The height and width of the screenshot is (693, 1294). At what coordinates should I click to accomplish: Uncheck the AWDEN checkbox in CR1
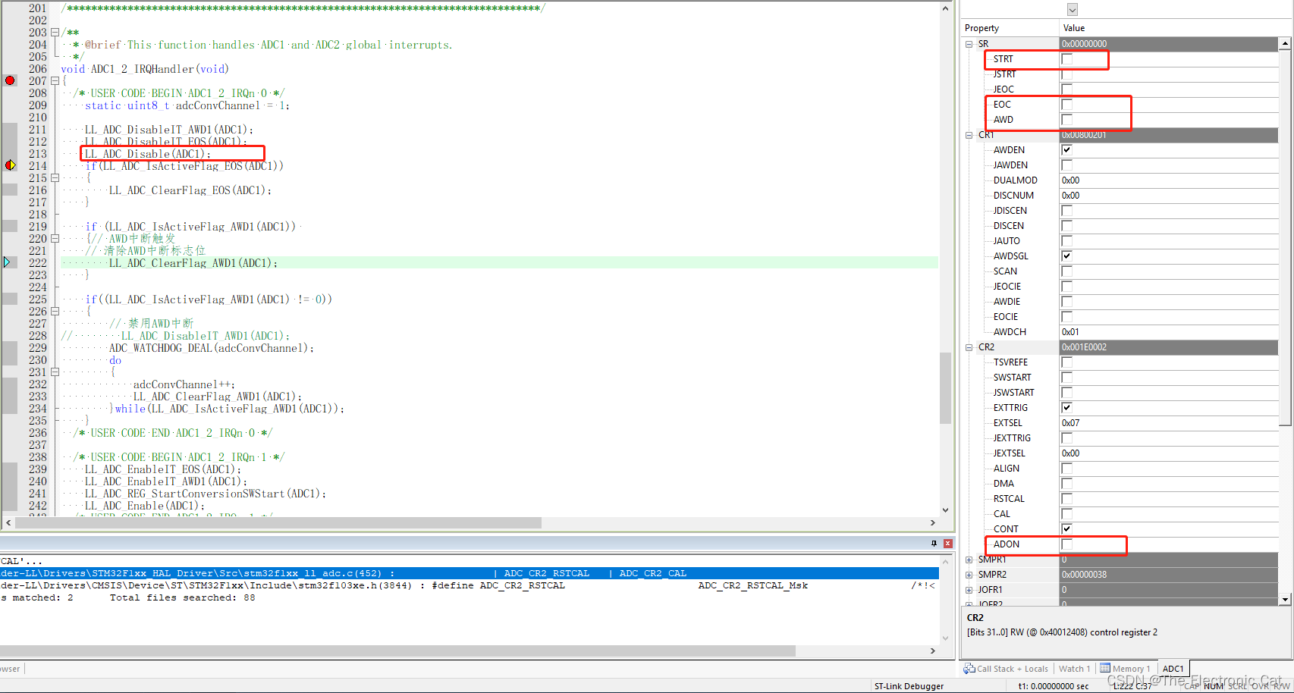(1066, 150)
